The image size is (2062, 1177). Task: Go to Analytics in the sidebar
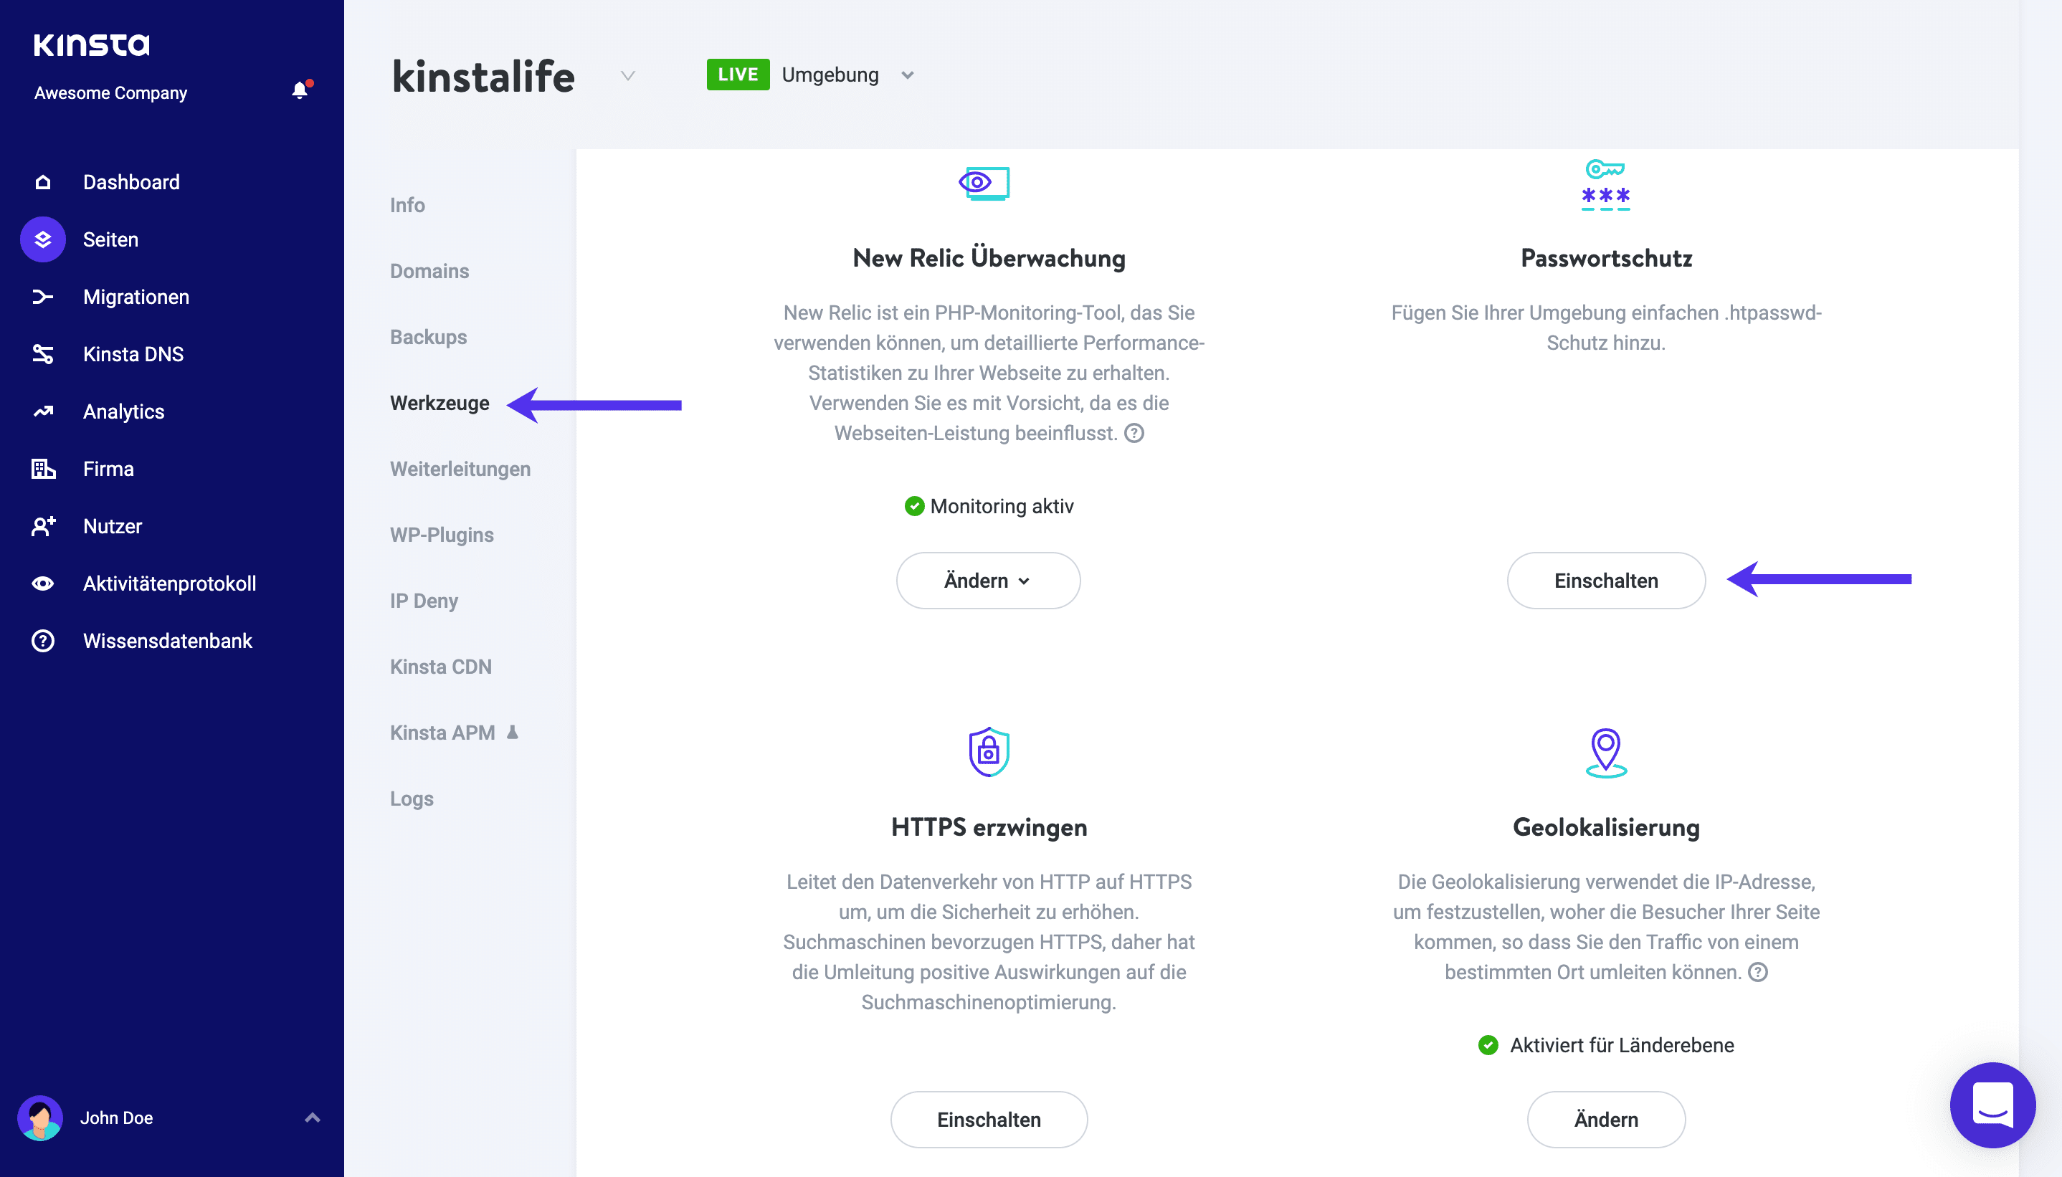pos(123,411)
